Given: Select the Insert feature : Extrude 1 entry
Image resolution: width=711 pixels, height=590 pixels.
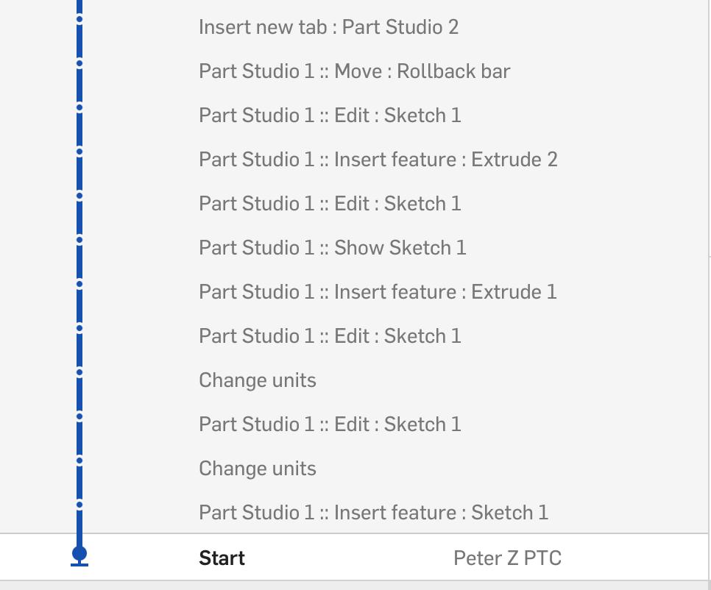Looking at the screenshot, I should pyautogui.click(x=378, y=291).
